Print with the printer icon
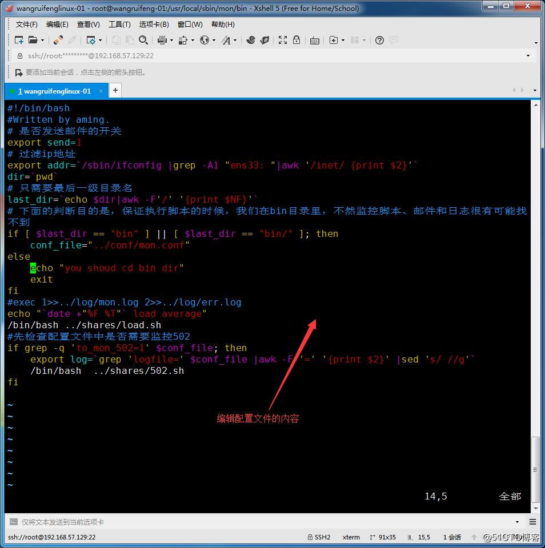This screenshot has height=548, width=545. (162, 40)
